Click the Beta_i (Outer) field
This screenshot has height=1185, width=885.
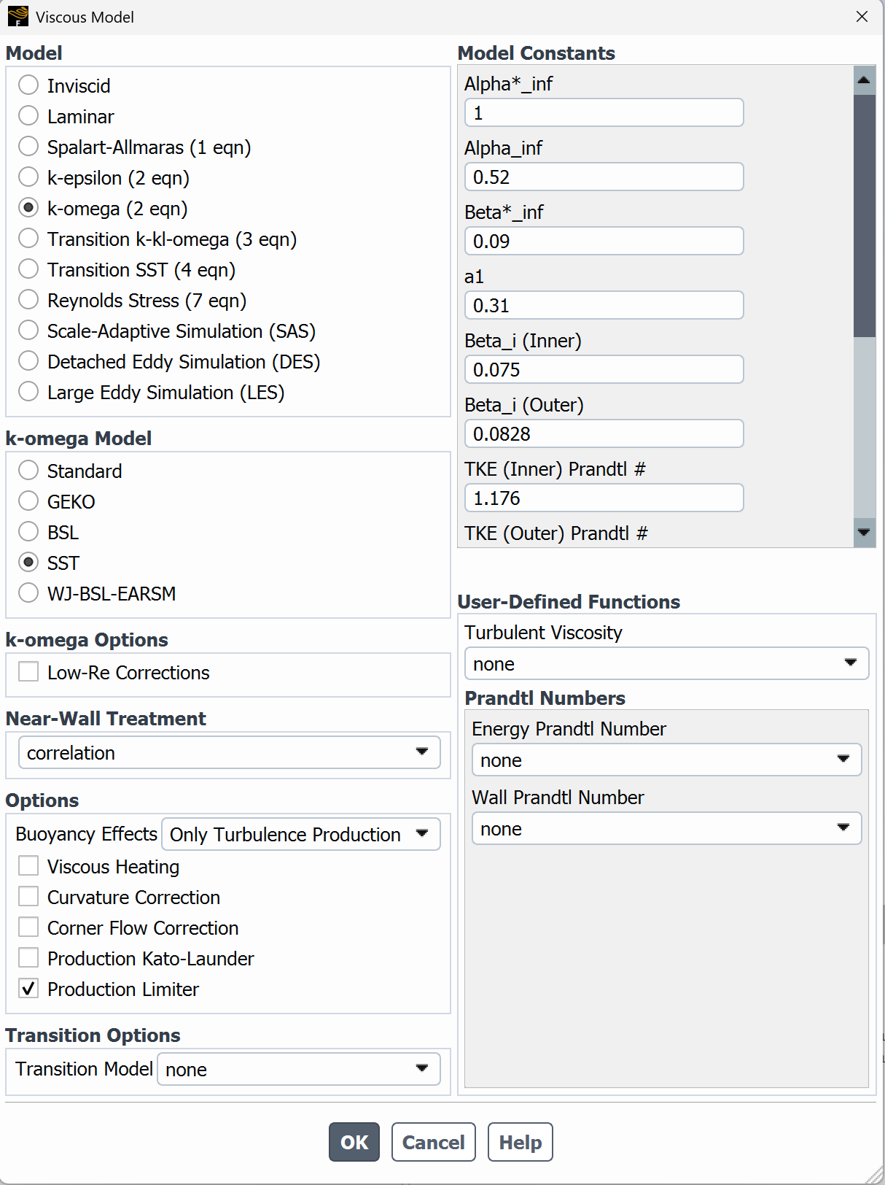604,433
